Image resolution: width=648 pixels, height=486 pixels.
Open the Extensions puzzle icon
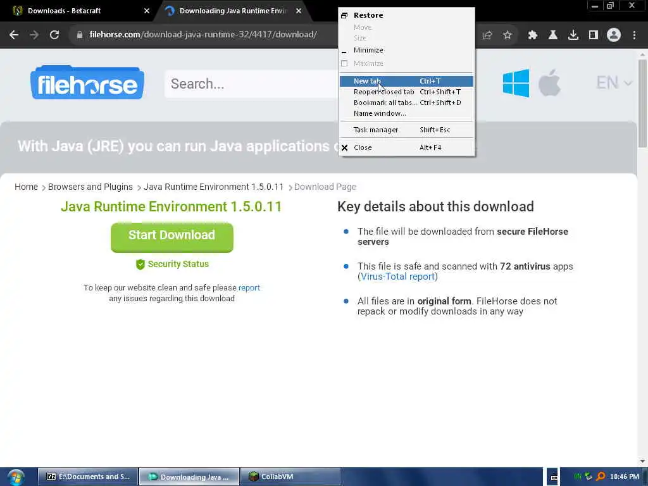(x=532, y=35)
